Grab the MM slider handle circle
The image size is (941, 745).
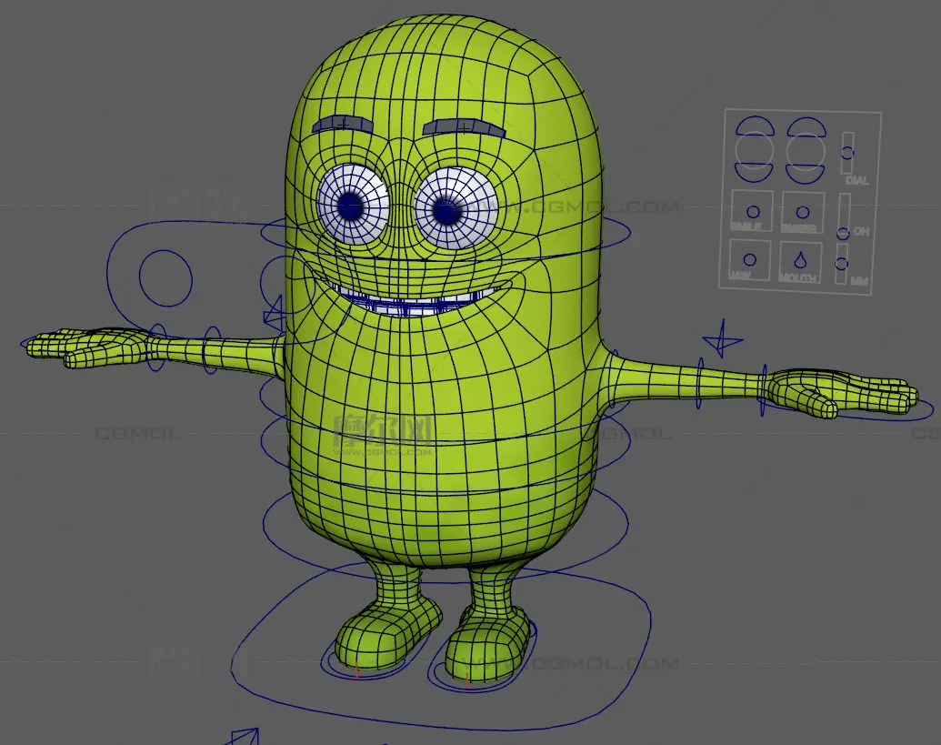click(842, 263)
